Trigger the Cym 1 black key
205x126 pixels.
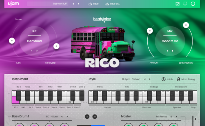73,95
